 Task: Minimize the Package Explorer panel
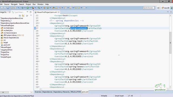click(x=28, y=12)
